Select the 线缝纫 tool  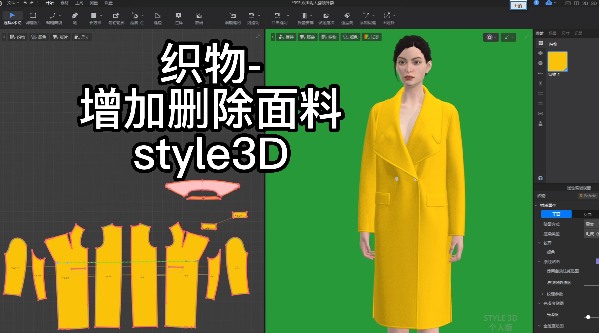253,18
